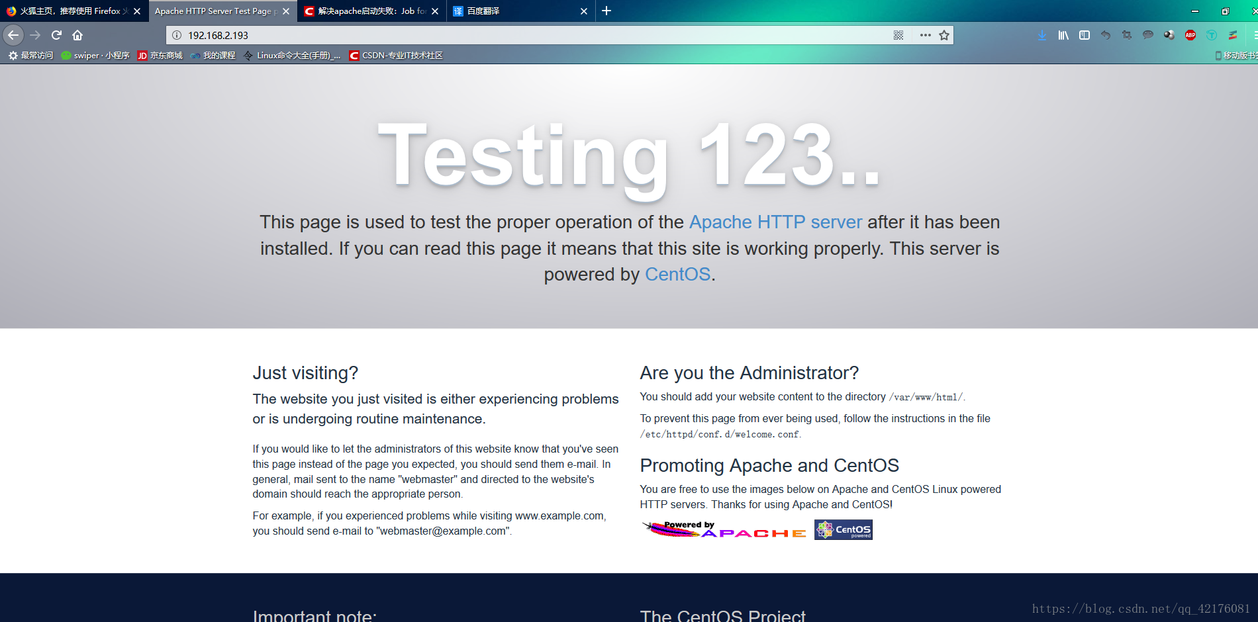Restore down the Firefox window
The image size is (1258, 622).
coord(1226,11)
